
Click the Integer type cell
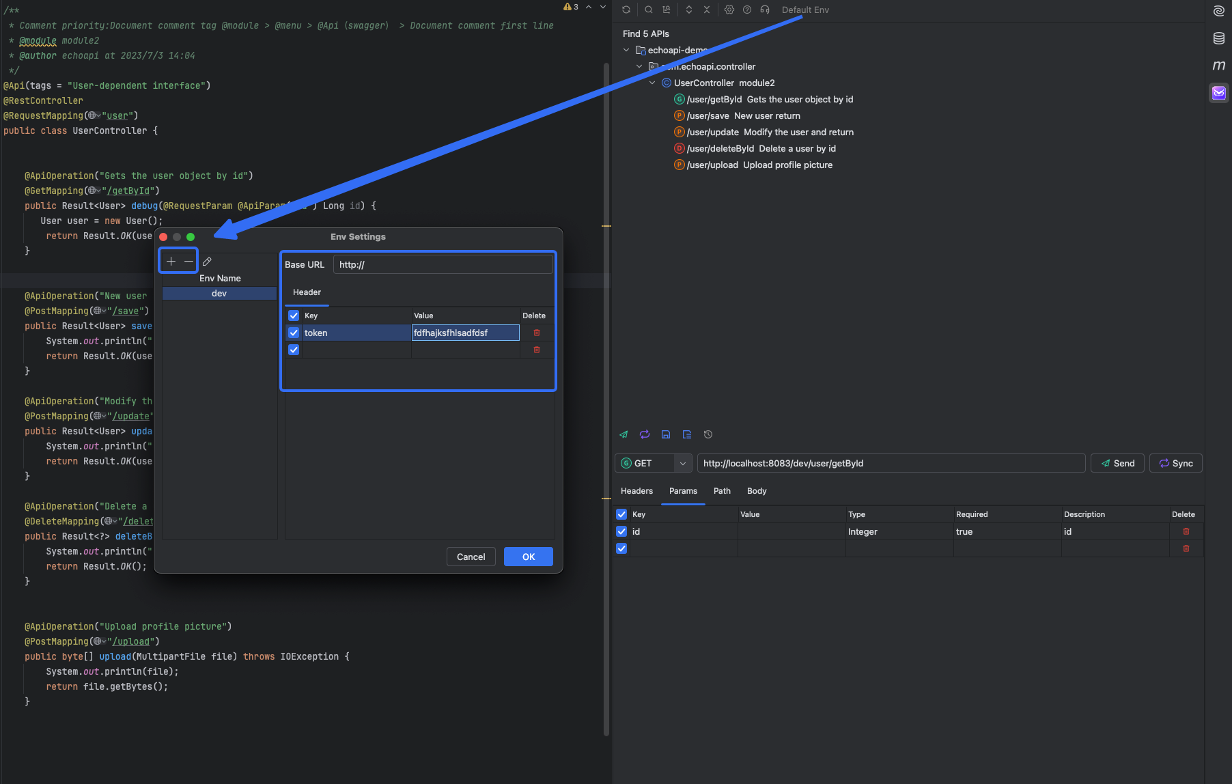899,531
